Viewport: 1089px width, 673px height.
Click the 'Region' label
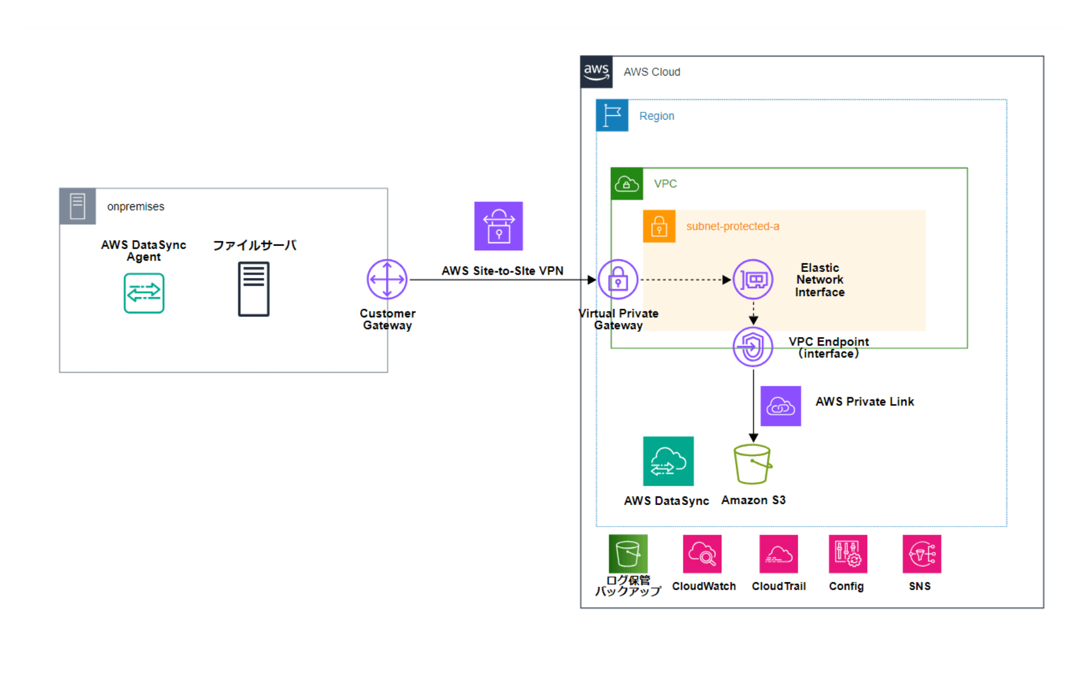pyautogui.click(x=657, y=116)
